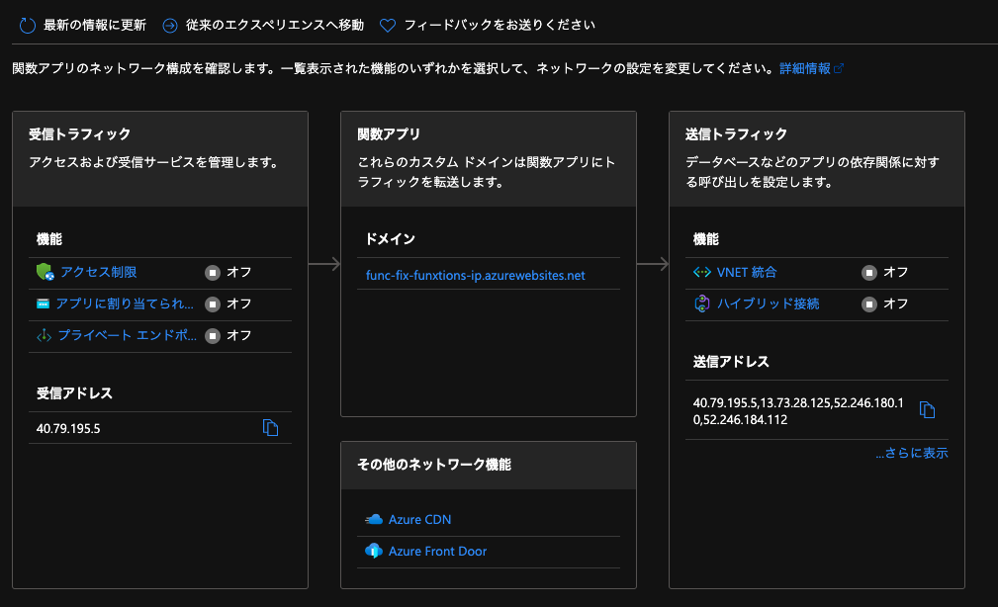Viewport: 998px width, 607px height.
Task: Select the outbound address text starting 40.79.195.5,13.73.28.125
Action: [x=798, y=411]
